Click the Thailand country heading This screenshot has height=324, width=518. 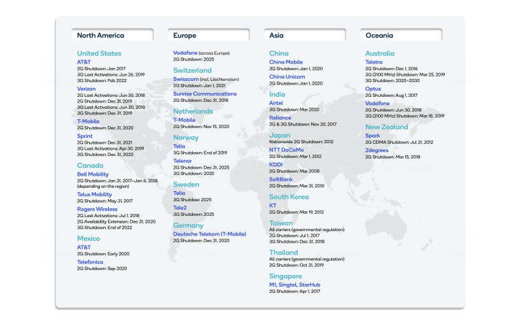283,252
